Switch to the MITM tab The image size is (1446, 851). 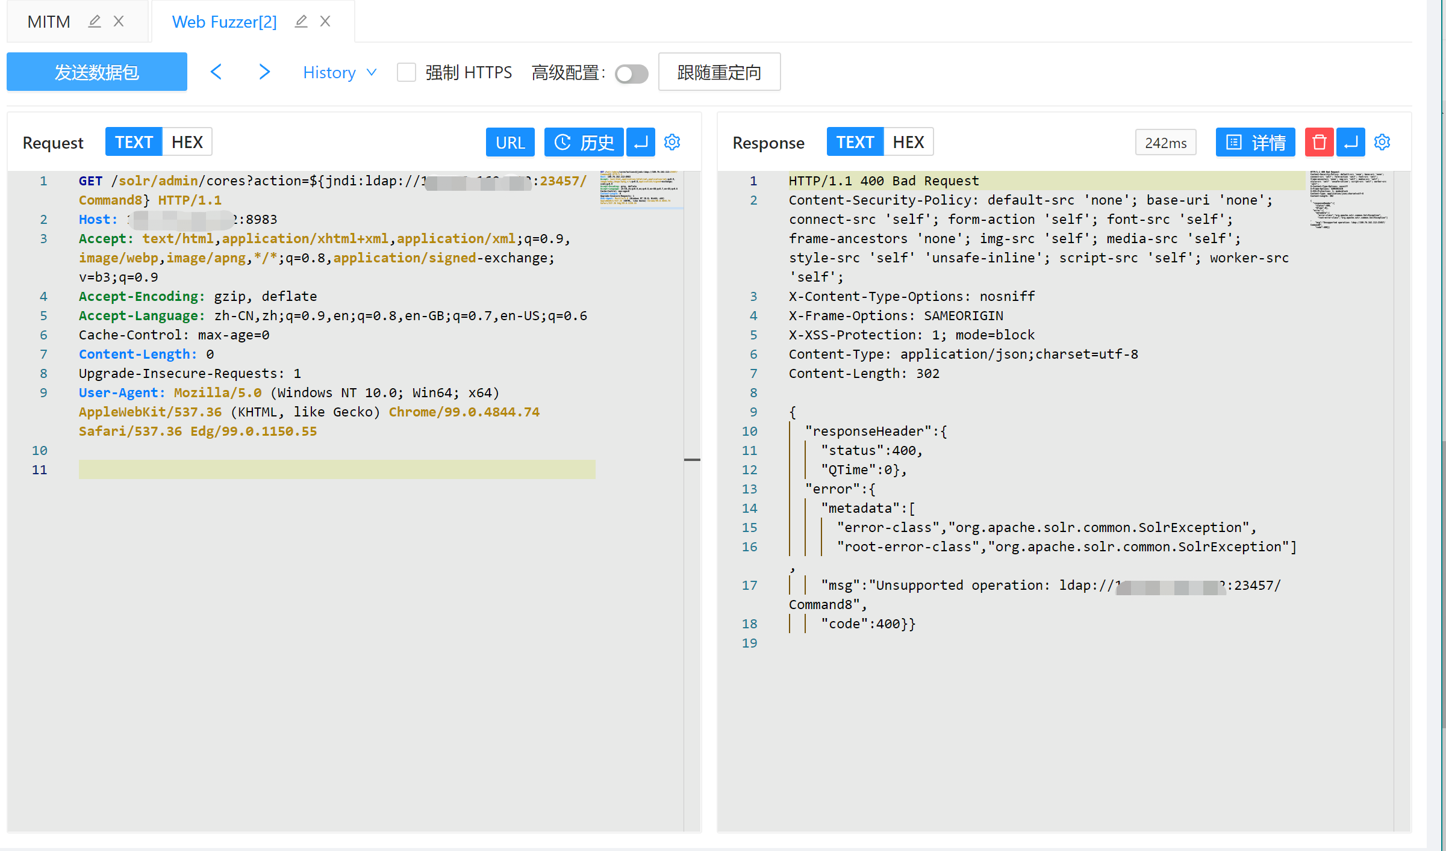click(49, 22)
